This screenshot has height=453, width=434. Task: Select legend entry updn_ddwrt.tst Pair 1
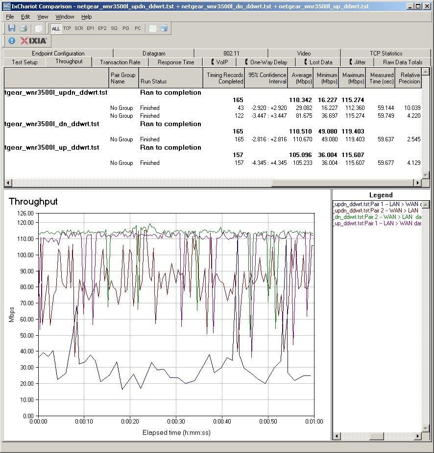pos(377,204)
